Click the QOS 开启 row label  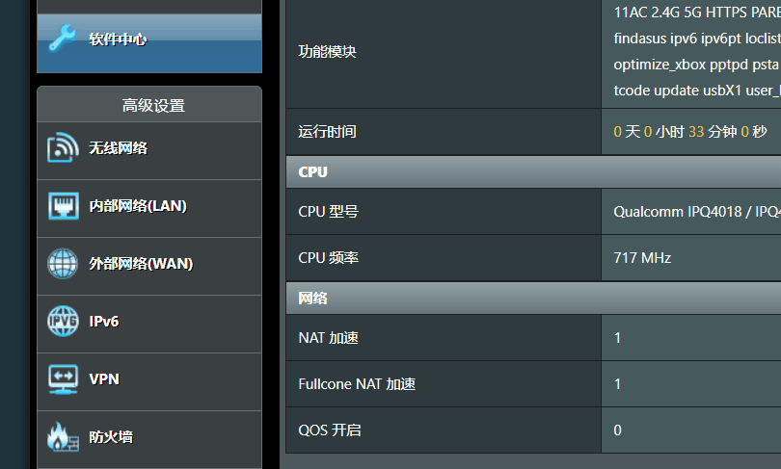(330, 430)
